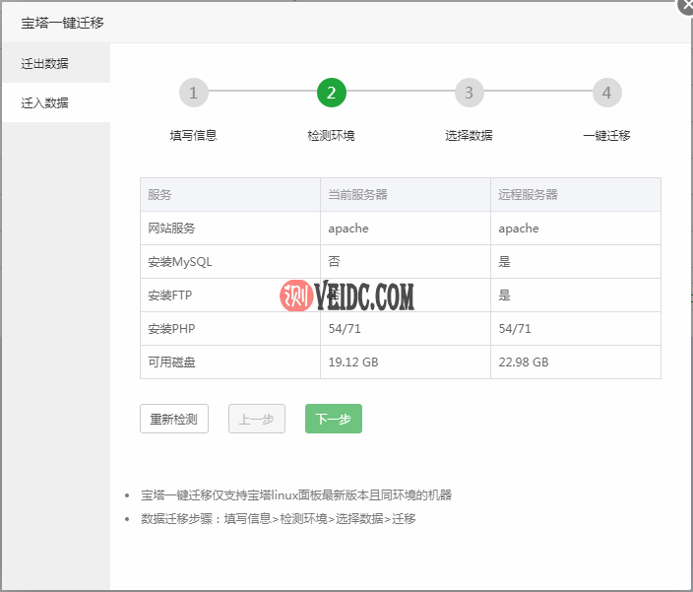Close the 宝塔一键迁移 dialog

pos(685,5)
